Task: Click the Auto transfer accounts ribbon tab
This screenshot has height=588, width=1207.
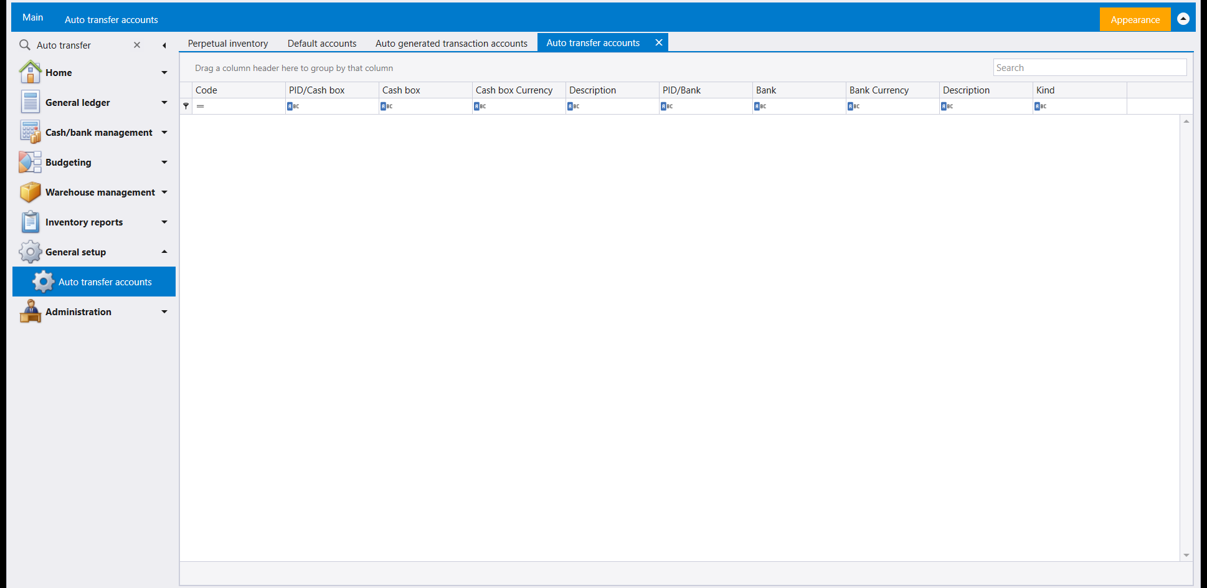Action: pyautogui.click(x=111, y=19)
